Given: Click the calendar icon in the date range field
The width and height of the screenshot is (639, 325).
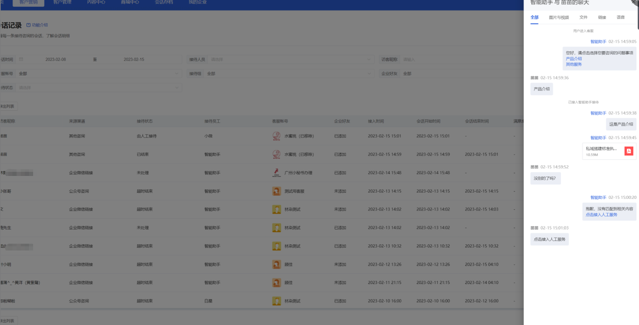Looking at the screenshot, I should tap(21, 59).
